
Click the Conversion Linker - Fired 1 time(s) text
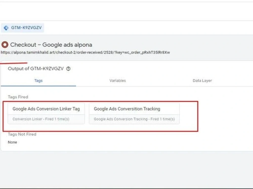(41, 119)
